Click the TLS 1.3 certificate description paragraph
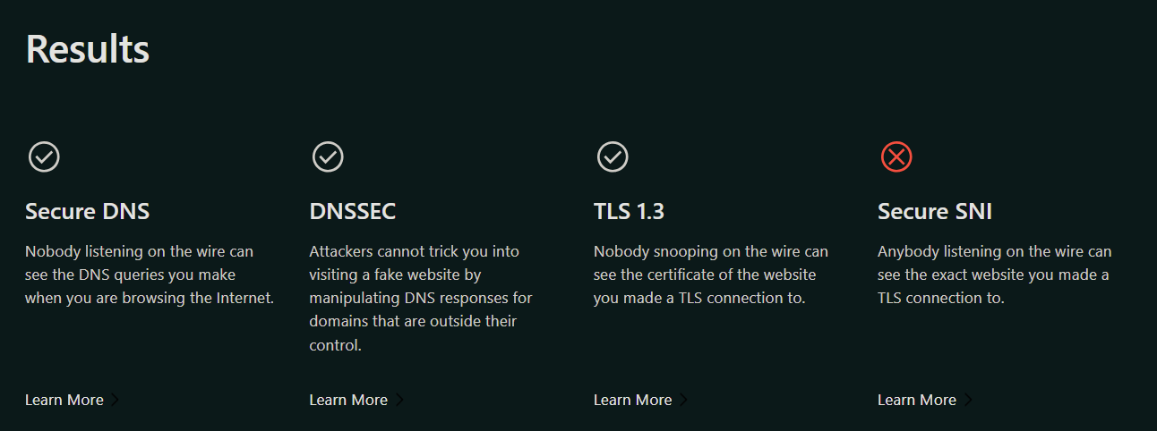Screen dimensions: 1157x431 click(x=710, y=275)
